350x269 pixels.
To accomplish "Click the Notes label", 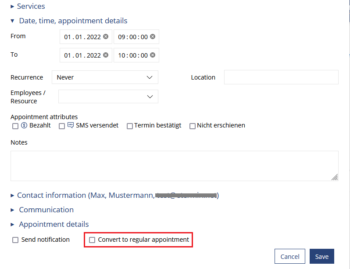I will point(19,142).
